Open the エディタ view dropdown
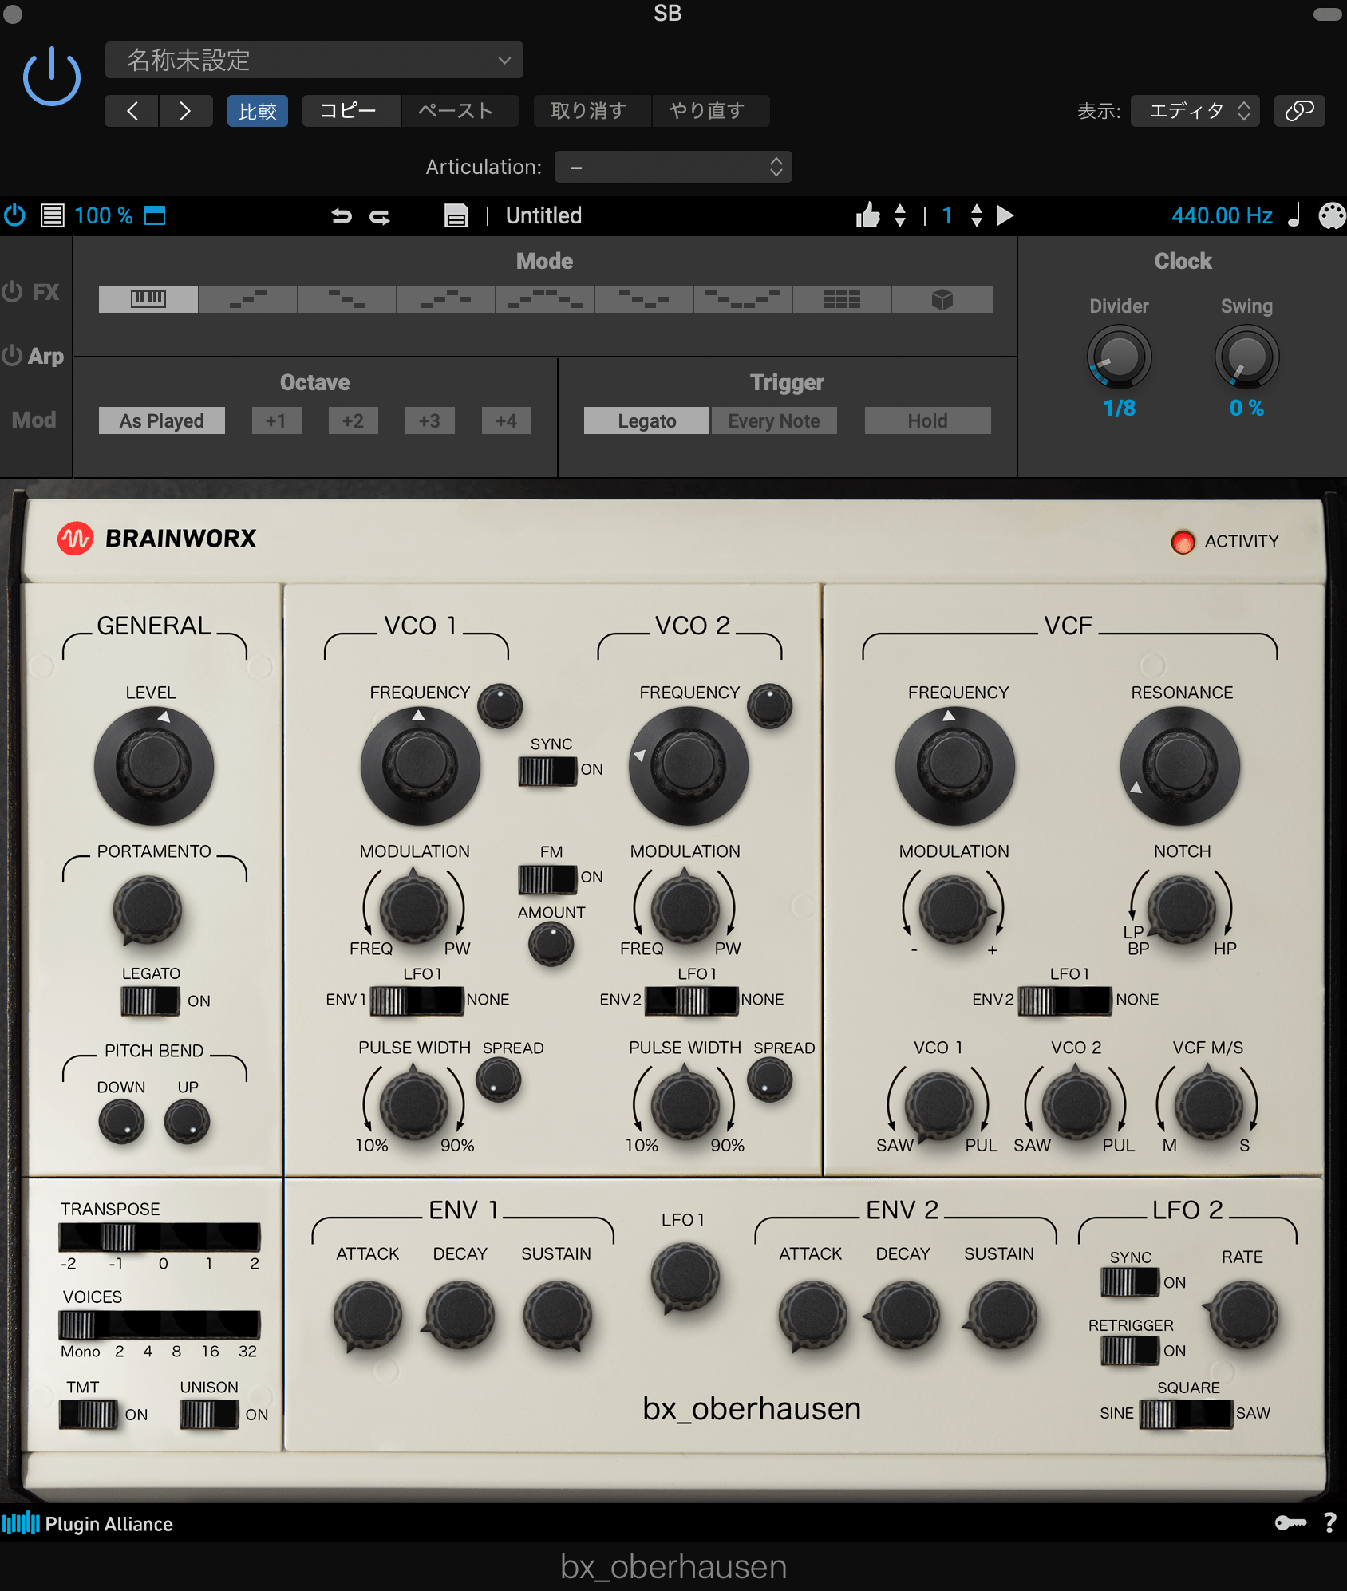This screenshot has height=1591, width=1347. click(x=1195, y=110)
